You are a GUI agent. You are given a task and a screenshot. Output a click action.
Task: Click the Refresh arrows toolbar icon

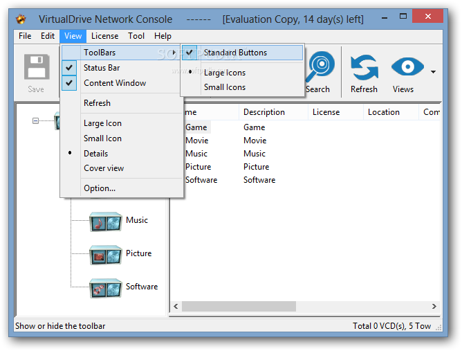click(x=364, y=67)
